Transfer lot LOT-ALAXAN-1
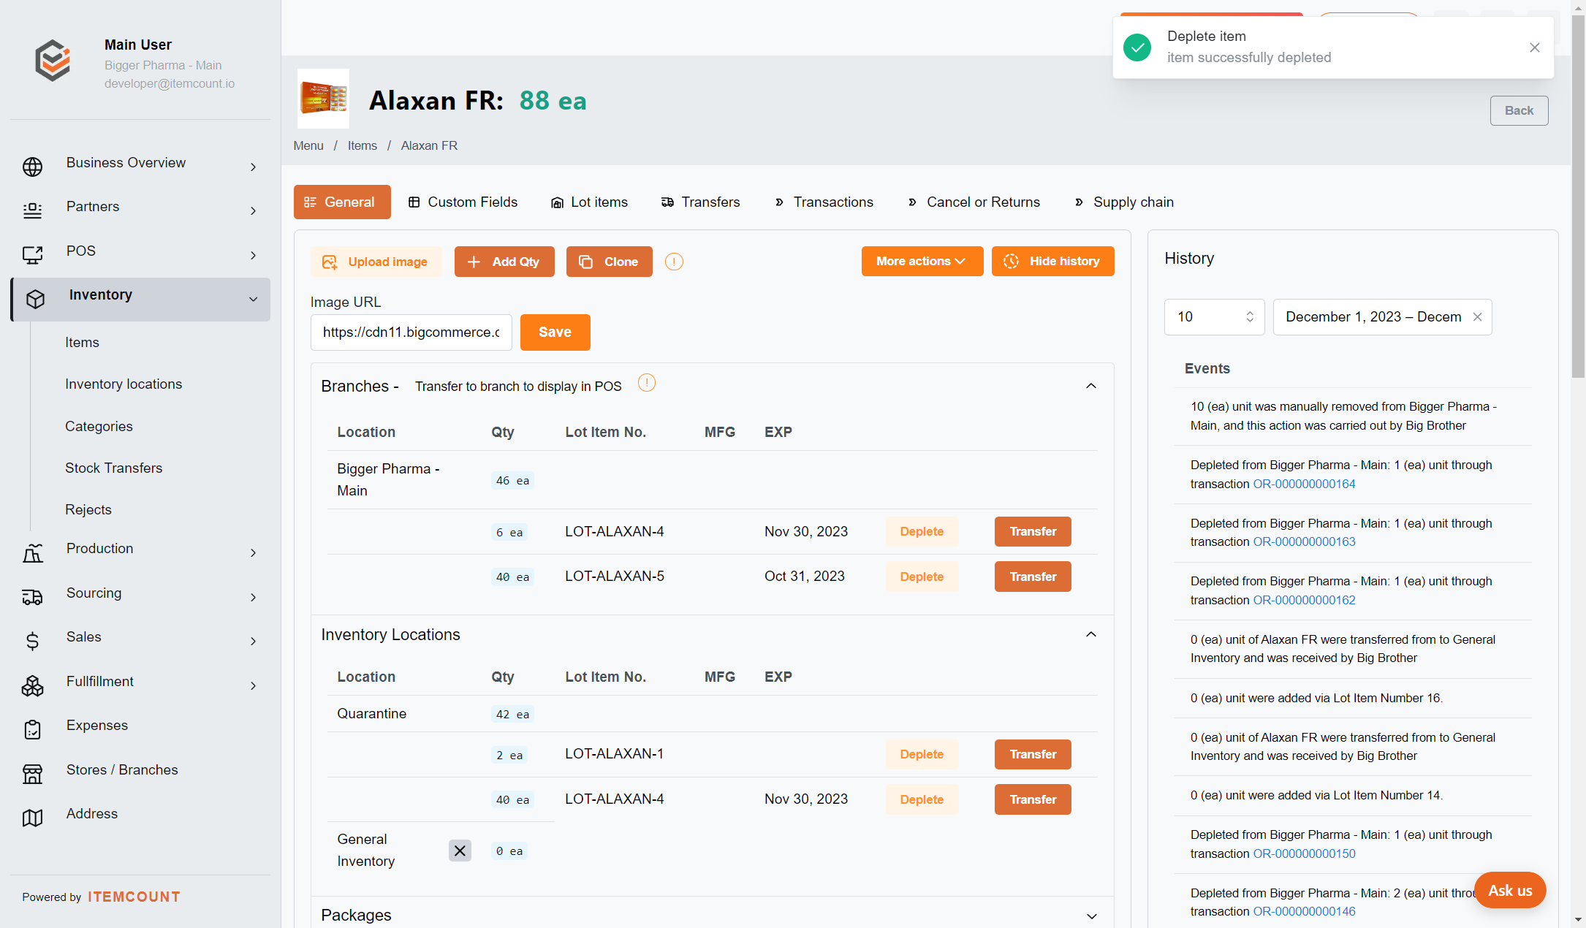The width and height of the screenshot is (1586, 928). click(x=1033, y=754)
